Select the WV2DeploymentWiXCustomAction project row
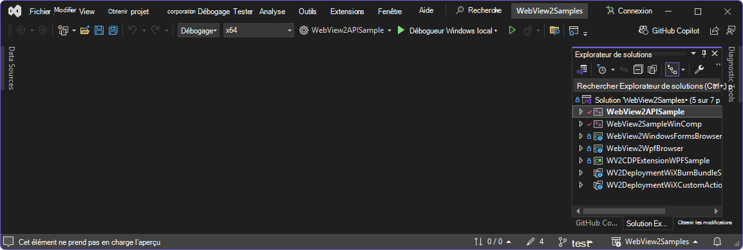 click(647, 185)
